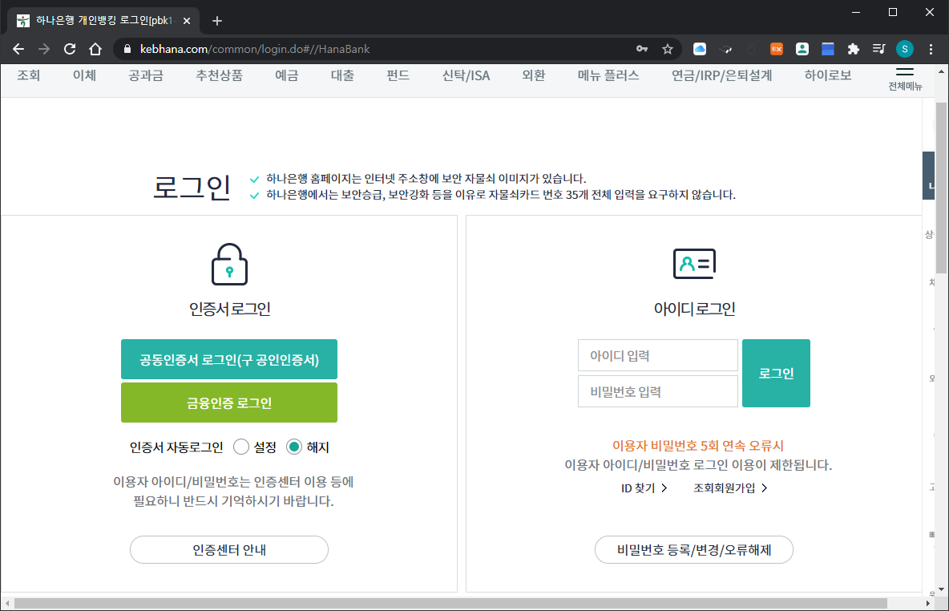Click the ID card login icon
This screenshot has height=611, width=949.
[694, 264]
